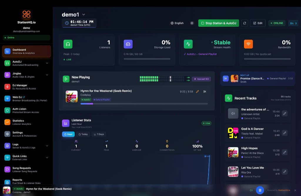Open the Dashboard overview page
Viewport: 301px width, 196px height.
click(x=26, y=51)
